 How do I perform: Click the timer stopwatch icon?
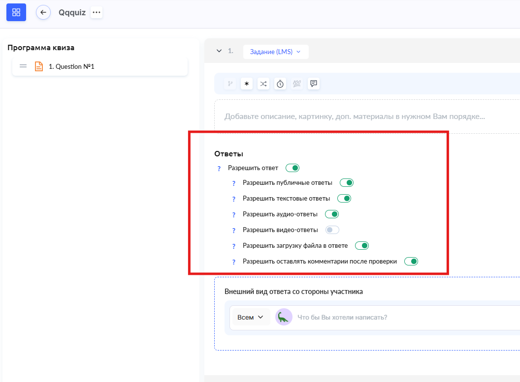(x=280, y=84)
